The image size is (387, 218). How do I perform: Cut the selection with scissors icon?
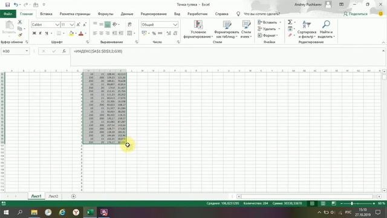coord(20,22)
